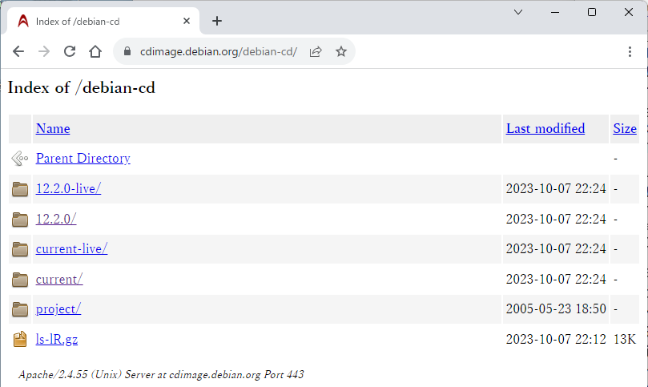Click folder icon beside 12.2.0/
Viewport: 648px width, 387px height.
coord(20,219)
